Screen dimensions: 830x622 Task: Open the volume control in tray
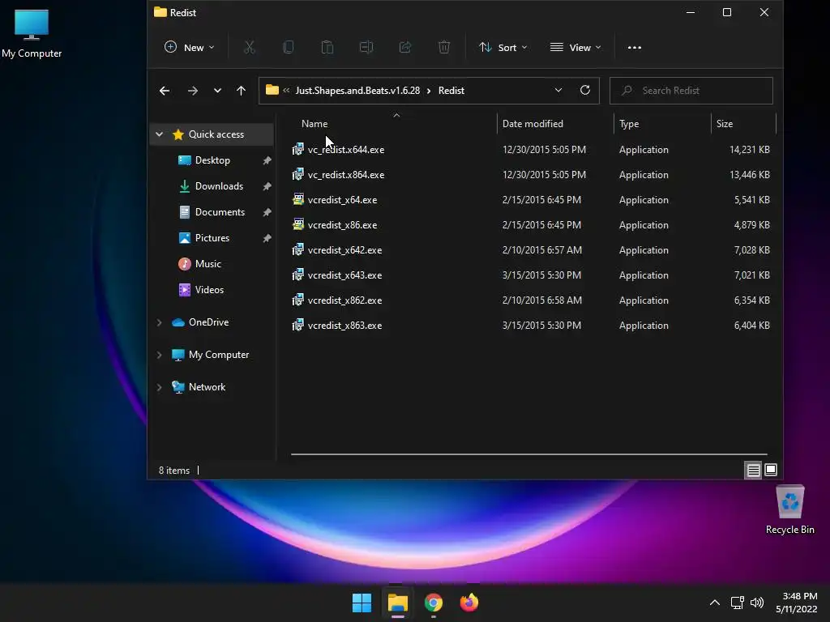pos(758,603)
